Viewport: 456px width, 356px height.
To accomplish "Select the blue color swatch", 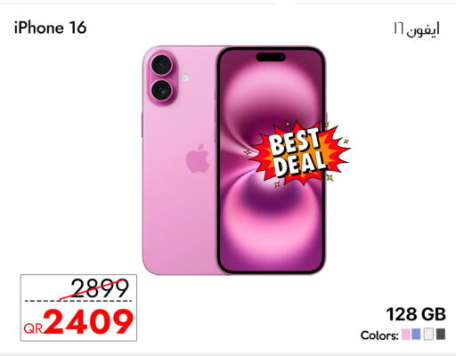I will (416, 334).
